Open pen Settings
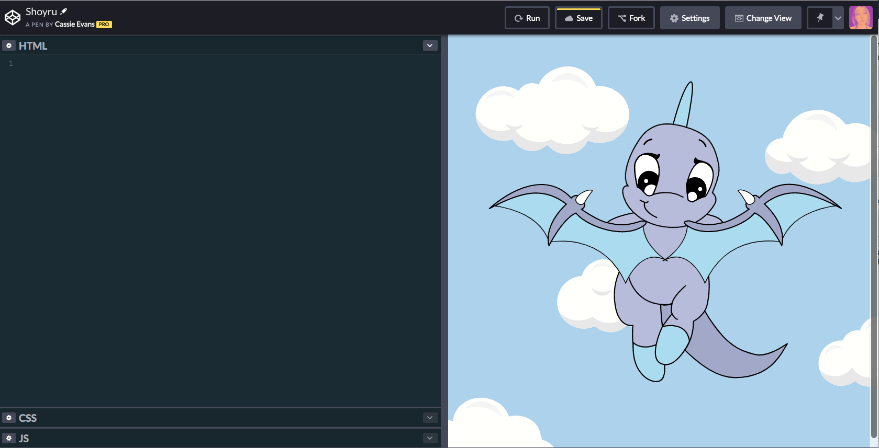879x448 pixels. pos(690,18)
